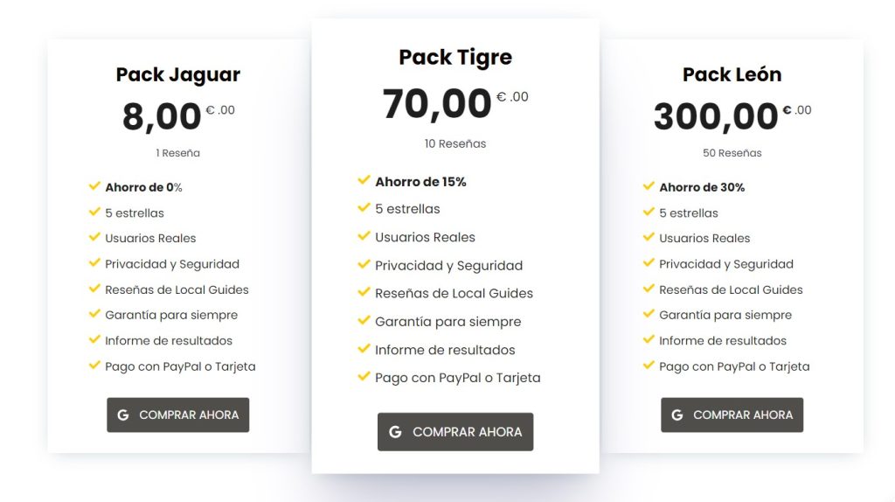
Task: Click checkmark next to Pack Tigre 'Garantía para siempre'
Action: (364, 321)
